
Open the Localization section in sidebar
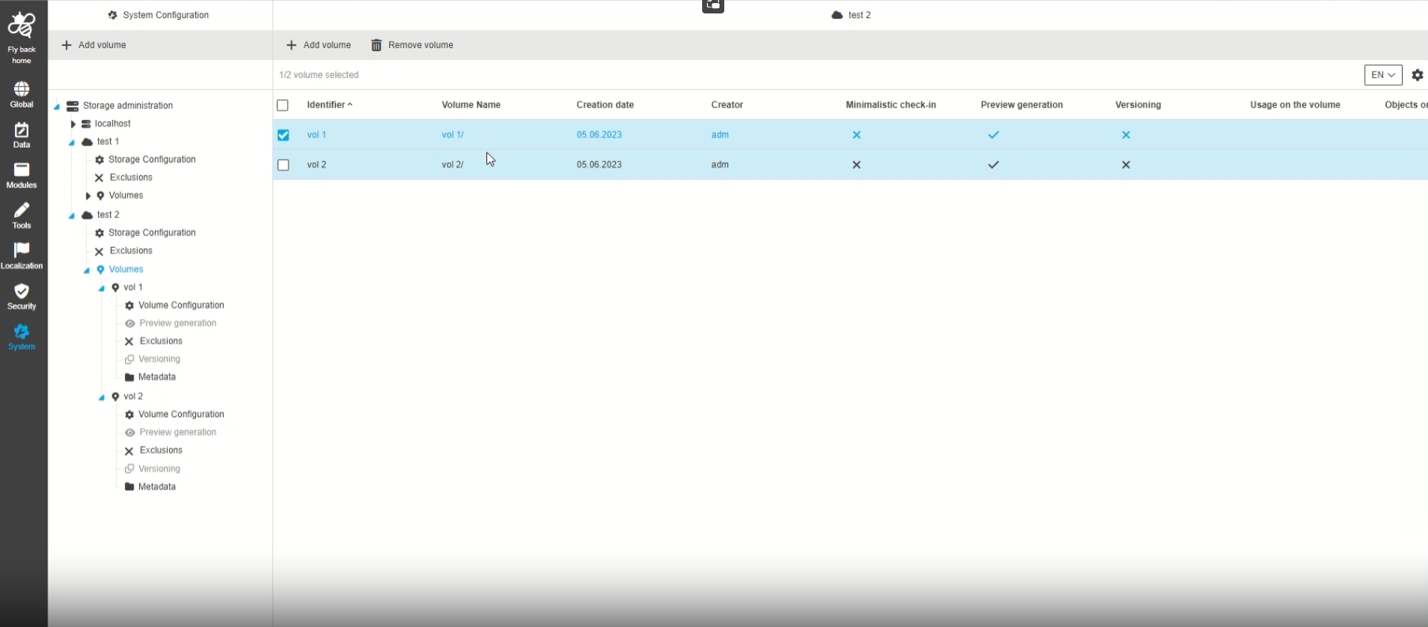point(21,256)
